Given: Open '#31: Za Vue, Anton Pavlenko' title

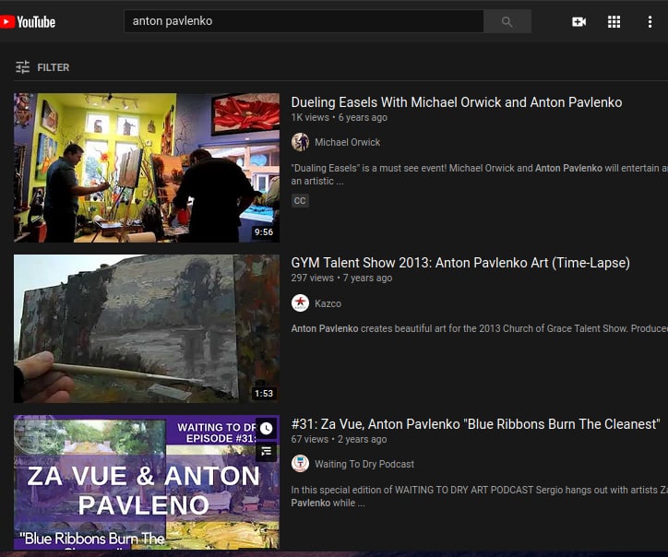Looking at the screenshot, I should coord(475,424).
